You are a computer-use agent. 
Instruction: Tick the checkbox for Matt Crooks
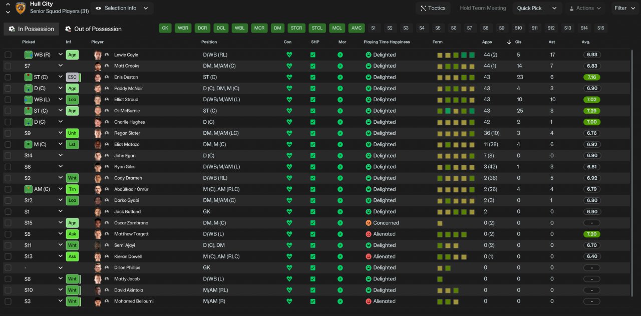8,66
